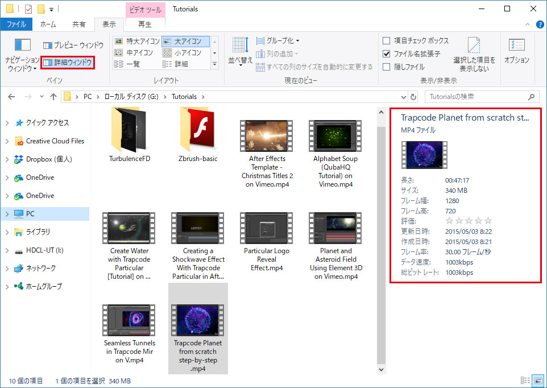Screen dimensions: 547x388
Task: Select Alphabet Soup (QubaHQ Tutorial) video
Action: 335,154
